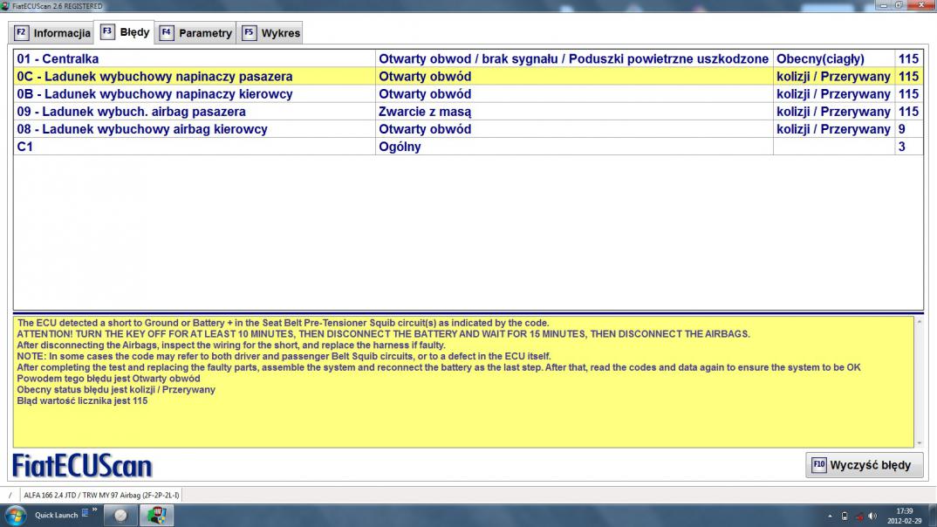937x527 pixels.
Task: Click 'Obecny(ciągły)' status cell
Action: (834, 58)
